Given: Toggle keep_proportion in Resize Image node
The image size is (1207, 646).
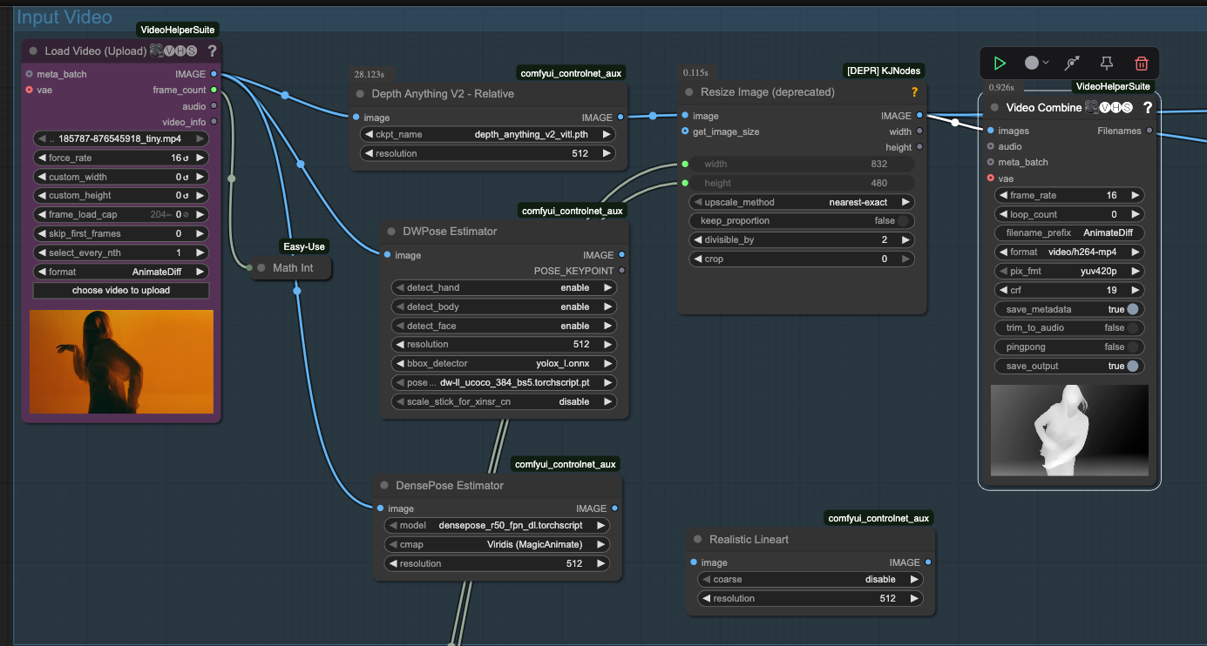Looking at the screenshot, I should [x=802, y=221].
